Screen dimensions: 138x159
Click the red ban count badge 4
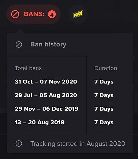[x=52, y=14]
